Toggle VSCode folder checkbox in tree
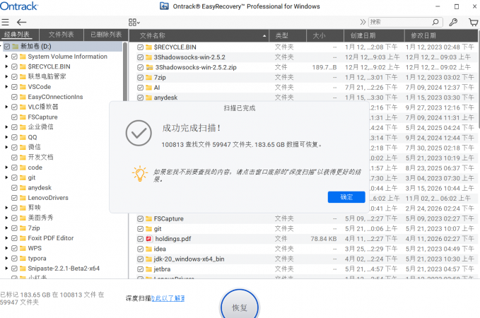The width and height of the screenshot is (480, 318). point(14,87)
